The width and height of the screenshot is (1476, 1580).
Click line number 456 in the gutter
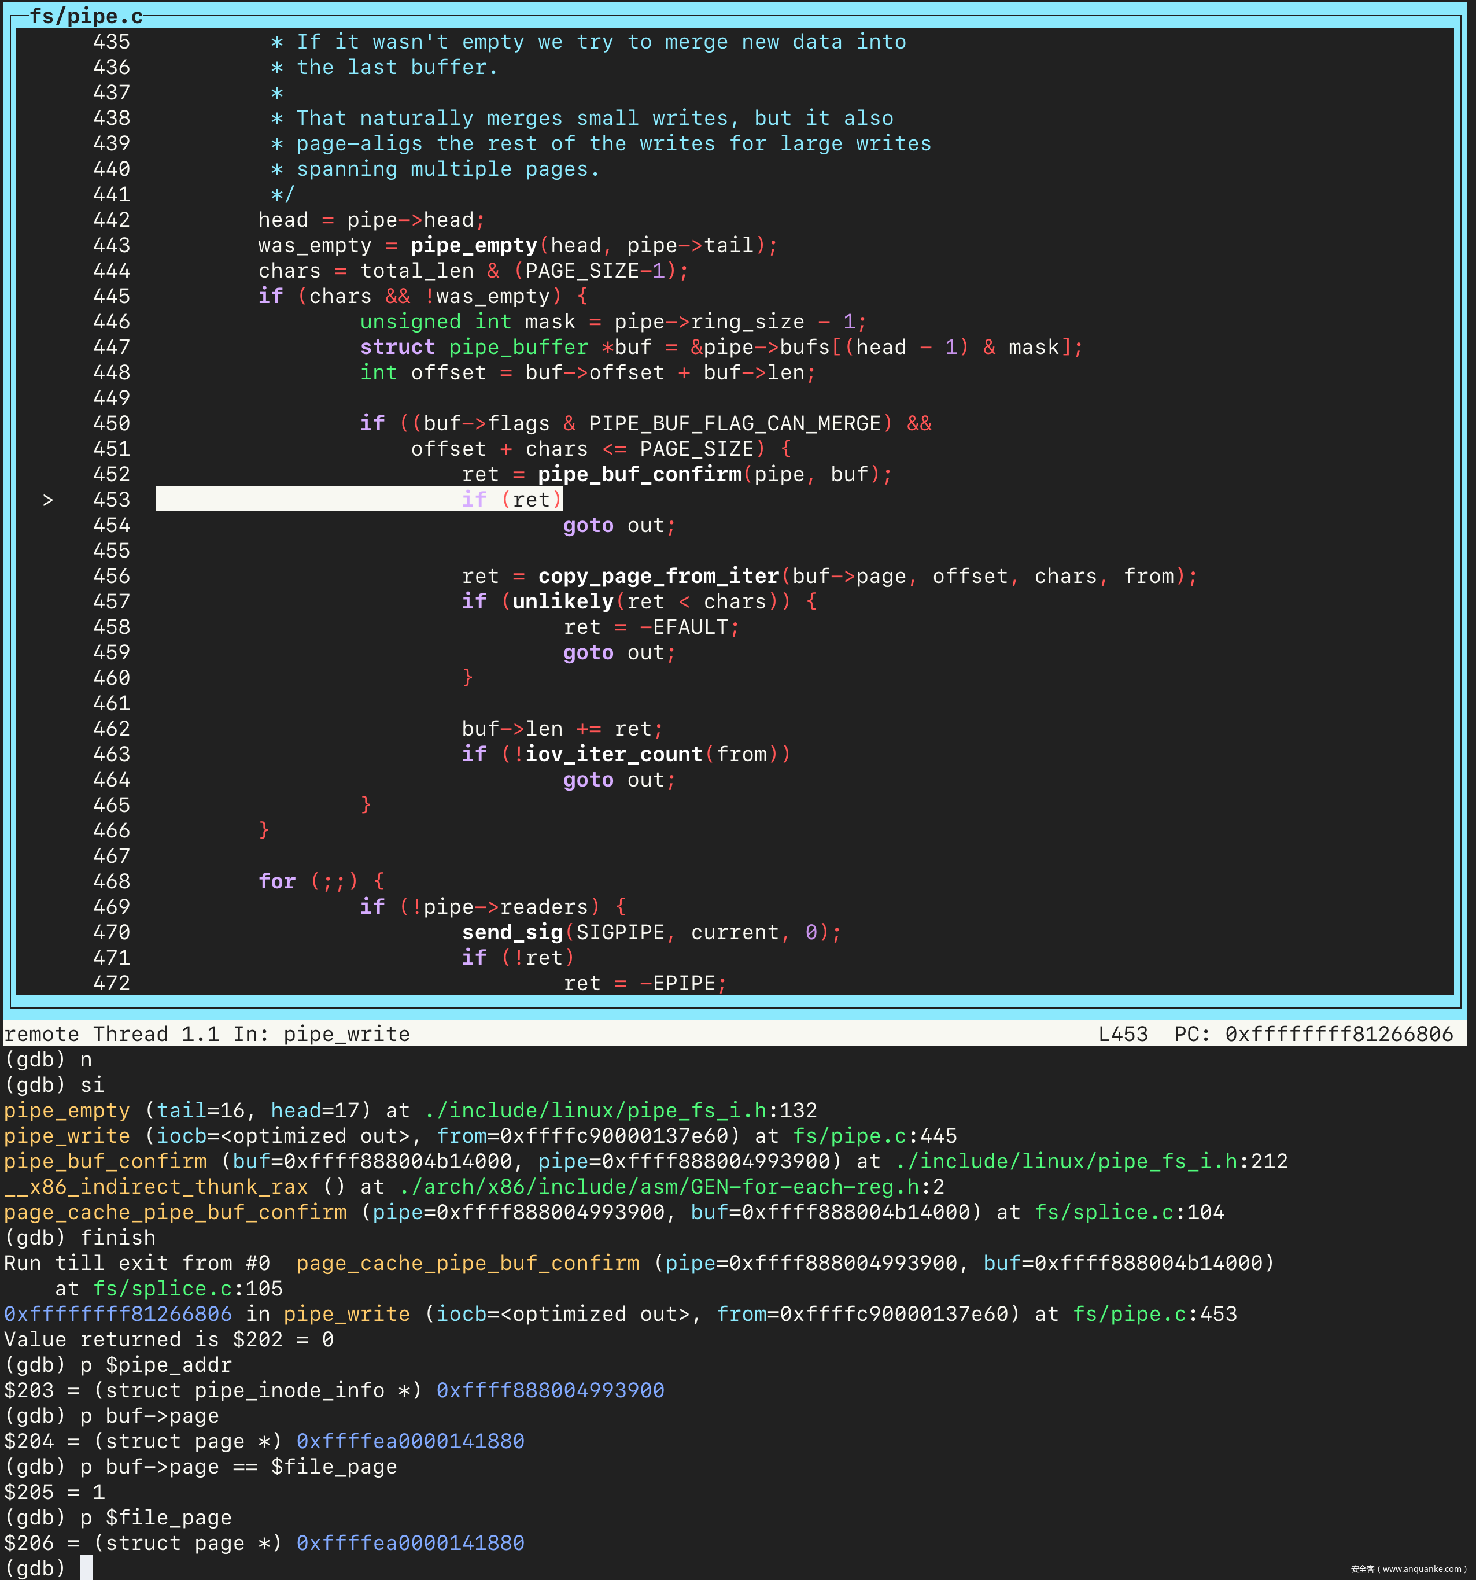point(111,576)
